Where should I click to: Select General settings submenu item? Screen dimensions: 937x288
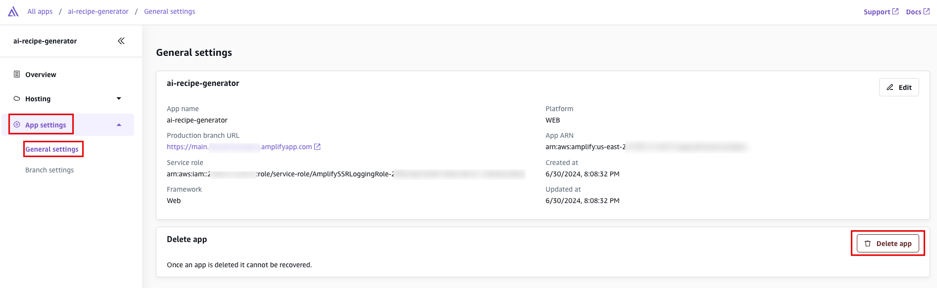click(52, 149)
